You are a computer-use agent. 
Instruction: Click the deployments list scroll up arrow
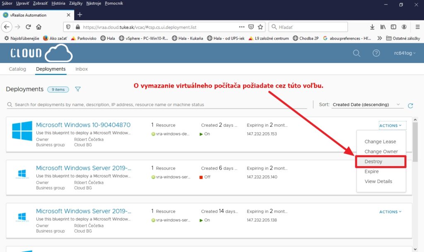pyautogui.click(x=415, y=119)
